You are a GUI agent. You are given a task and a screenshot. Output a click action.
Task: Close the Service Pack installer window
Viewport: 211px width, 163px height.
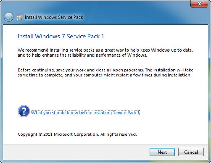click(x=199, y=4)
